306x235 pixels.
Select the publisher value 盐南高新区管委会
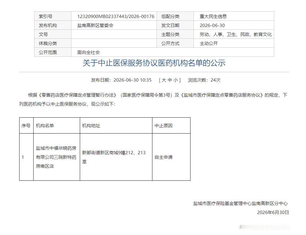[95, 26]
